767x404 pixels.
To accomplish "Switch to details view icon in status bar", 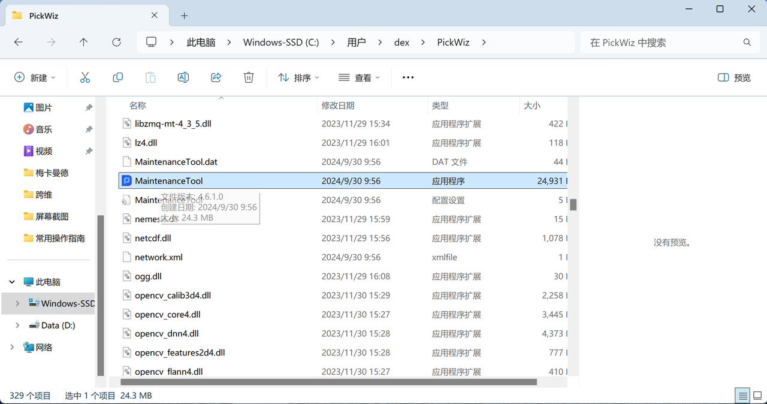I will [x=743, y=396].
